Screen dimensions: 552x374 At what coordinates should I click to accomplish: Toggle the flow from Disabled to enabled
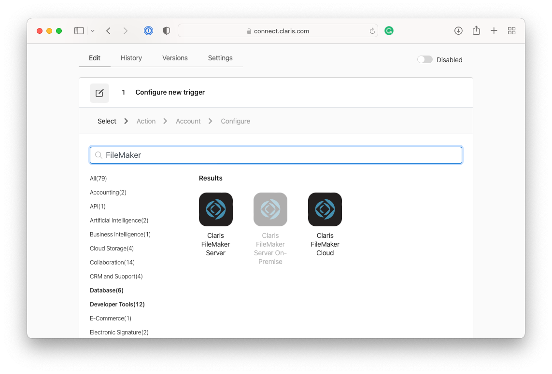(x=425, y=59)
